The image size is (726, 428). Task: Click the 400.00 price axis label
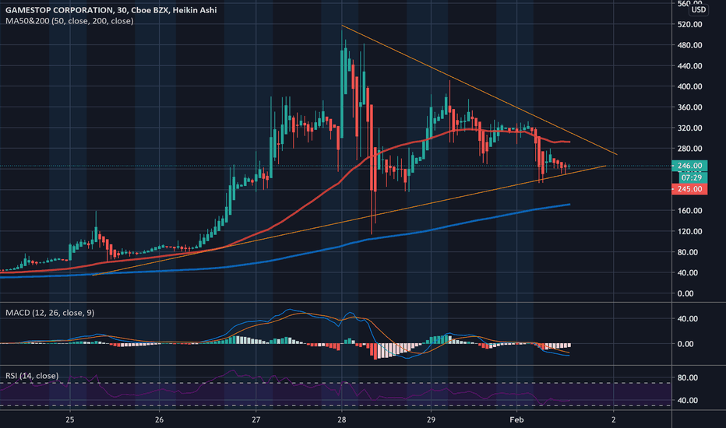point(689,86)
